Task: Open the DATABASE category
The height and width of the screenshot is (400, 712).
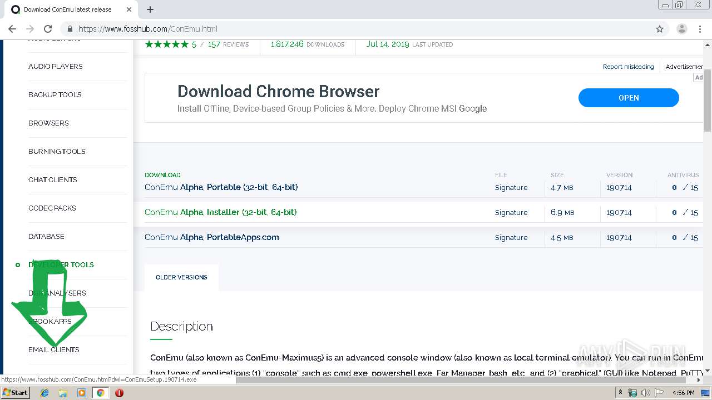Action: coord(46,236)
